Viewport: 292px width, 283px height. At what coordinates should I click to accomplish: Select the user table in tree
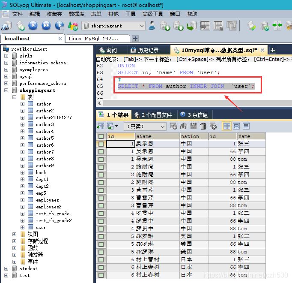point(41,227)
